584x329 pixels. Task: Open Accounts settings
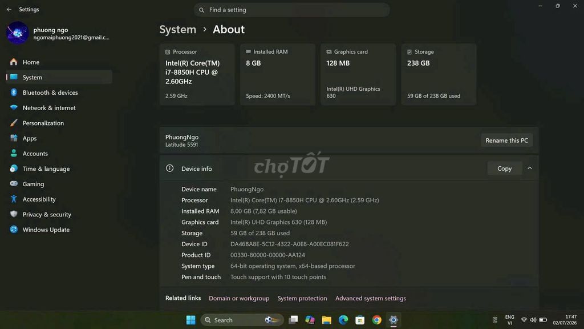click(59, 154)
